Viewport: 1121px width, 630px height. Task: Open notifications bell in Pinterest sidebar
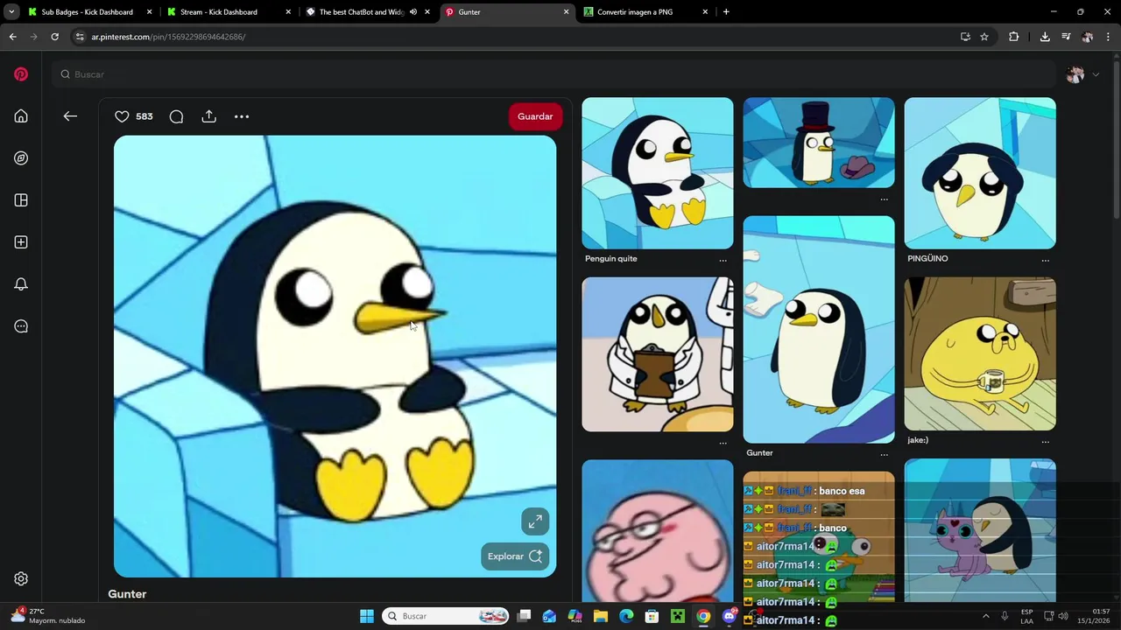[21, 284]
